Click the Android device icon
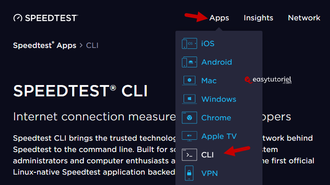 (x=189, y=62)
